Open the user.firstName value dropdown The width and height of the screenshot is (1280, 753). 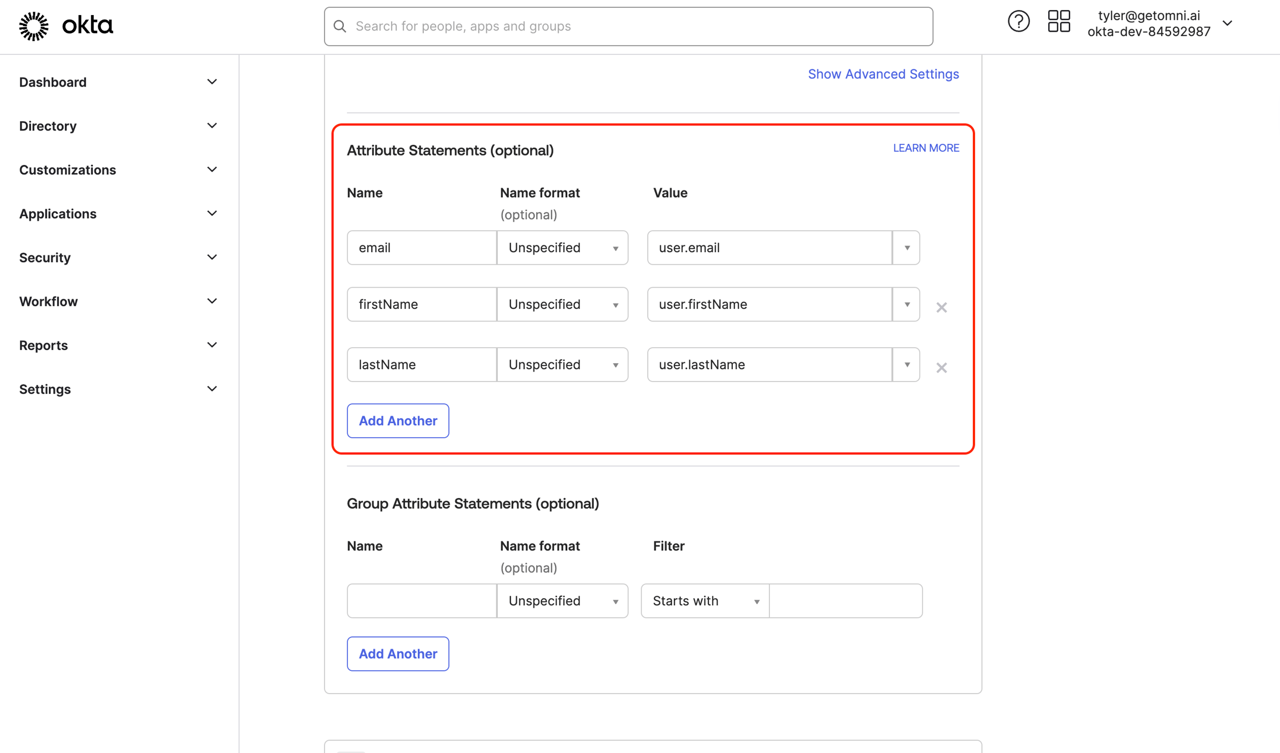[x=906, y=304]
